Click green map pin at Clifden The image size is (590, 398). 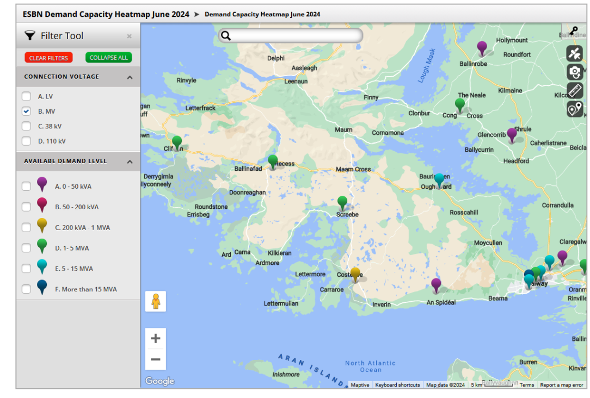(x=177, y=143)
